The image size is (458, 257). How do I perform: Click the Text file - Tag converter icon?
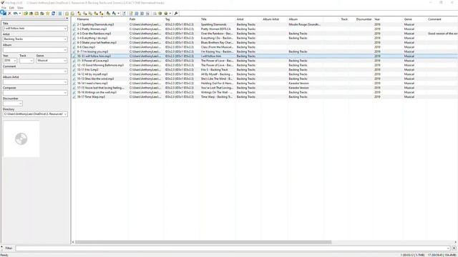[96, 14]
